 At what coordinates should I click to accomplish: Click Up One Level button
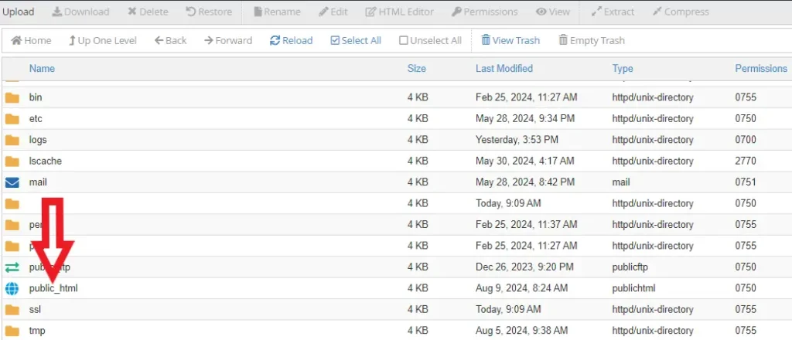(x=102, y=40)
